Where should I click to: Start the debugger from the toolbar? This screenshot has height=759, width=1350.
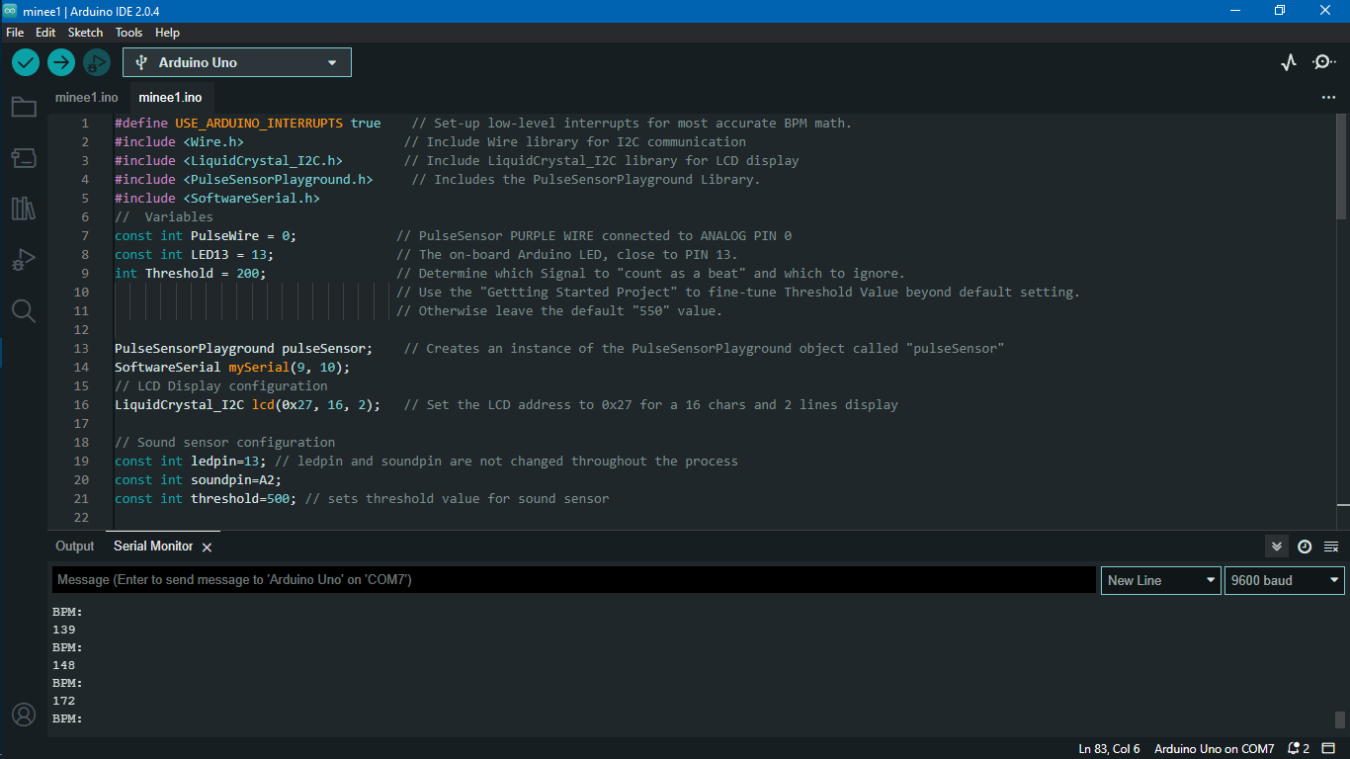pos(96,61)
